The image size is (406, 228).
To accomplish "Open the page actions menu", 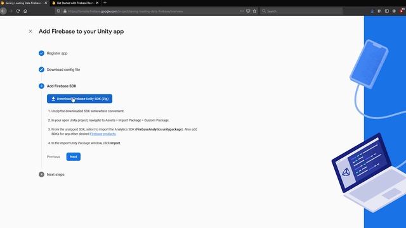I will click(x=242, y=11).
